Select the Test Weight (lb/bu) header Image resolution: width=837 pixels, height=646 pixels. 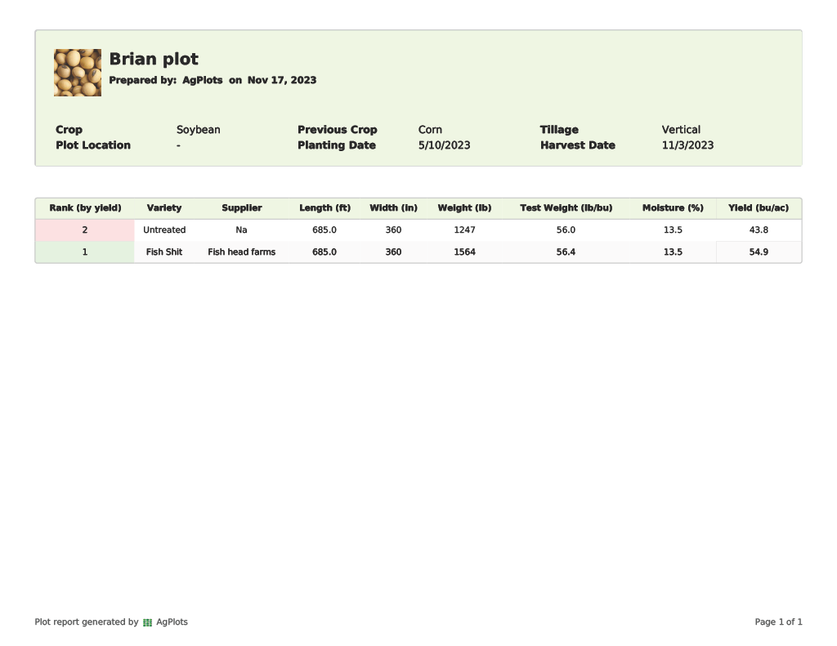point(566,208)
